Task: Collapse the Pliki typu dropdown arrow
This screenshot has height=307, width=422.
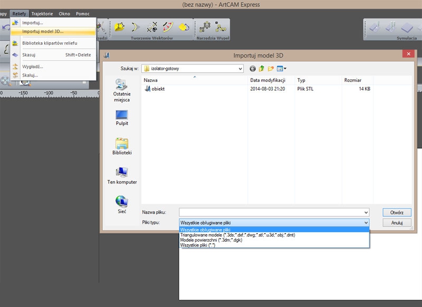Action: coord(366,223)
